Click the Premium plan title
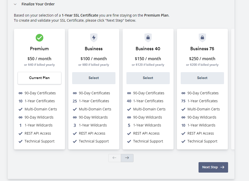Image resolution: width=249 pixels, height=181 pixels. (40, 49)
